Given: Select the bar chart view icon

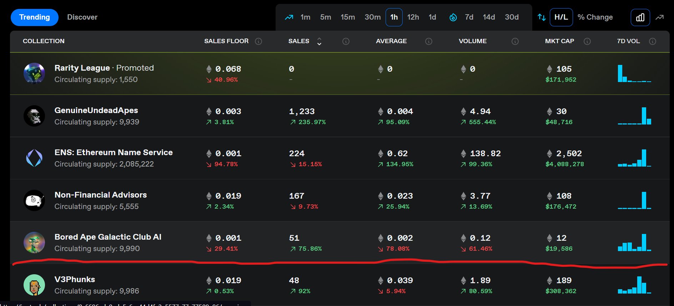Looking at the screenshot, I should click(x=640, y=17).
